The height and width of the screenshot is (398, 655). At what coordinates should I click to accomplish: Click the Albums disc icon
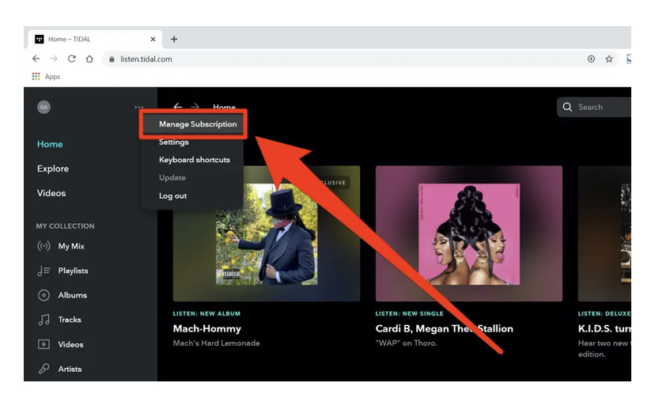pyautogui.click(x=44, y=295)
